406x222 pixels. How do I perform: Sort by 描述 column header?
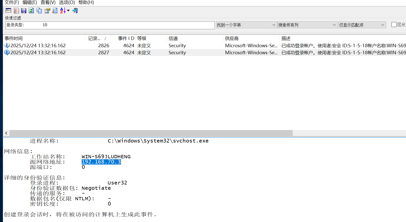point(343,38)
